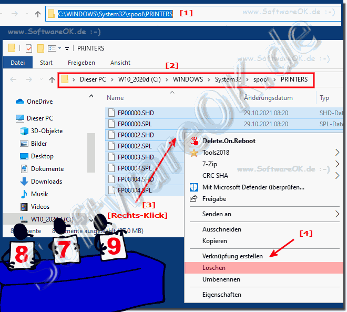Switch to the Start ribbon tab
The width and height of the screenshot is (347, 312).
click(46, 63)
